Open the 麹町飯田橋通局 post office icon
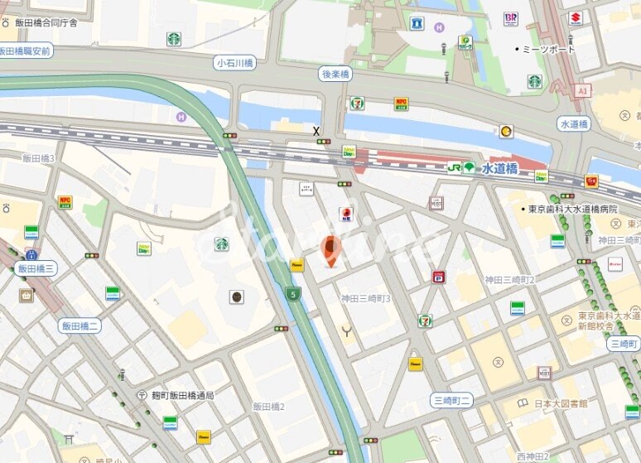Image resolution: width=641 pixels, height=463 pixels. click(x=142, y=395)
